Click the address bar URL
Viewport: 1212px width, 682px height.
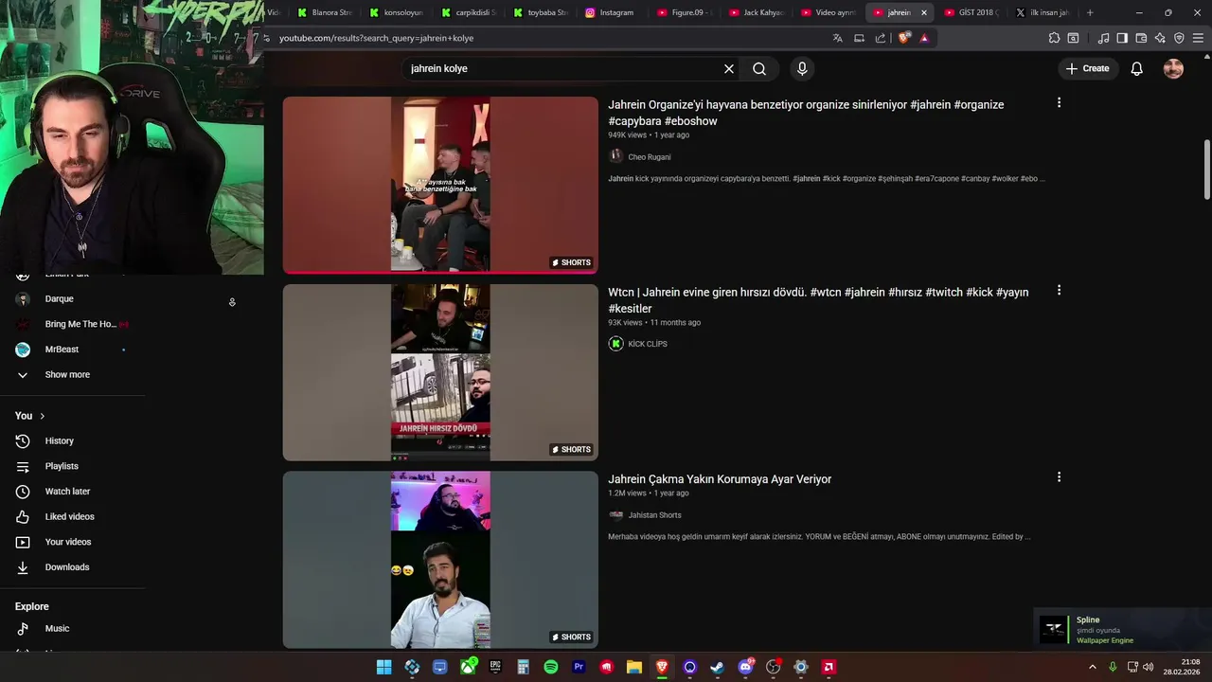click(376, 38)
